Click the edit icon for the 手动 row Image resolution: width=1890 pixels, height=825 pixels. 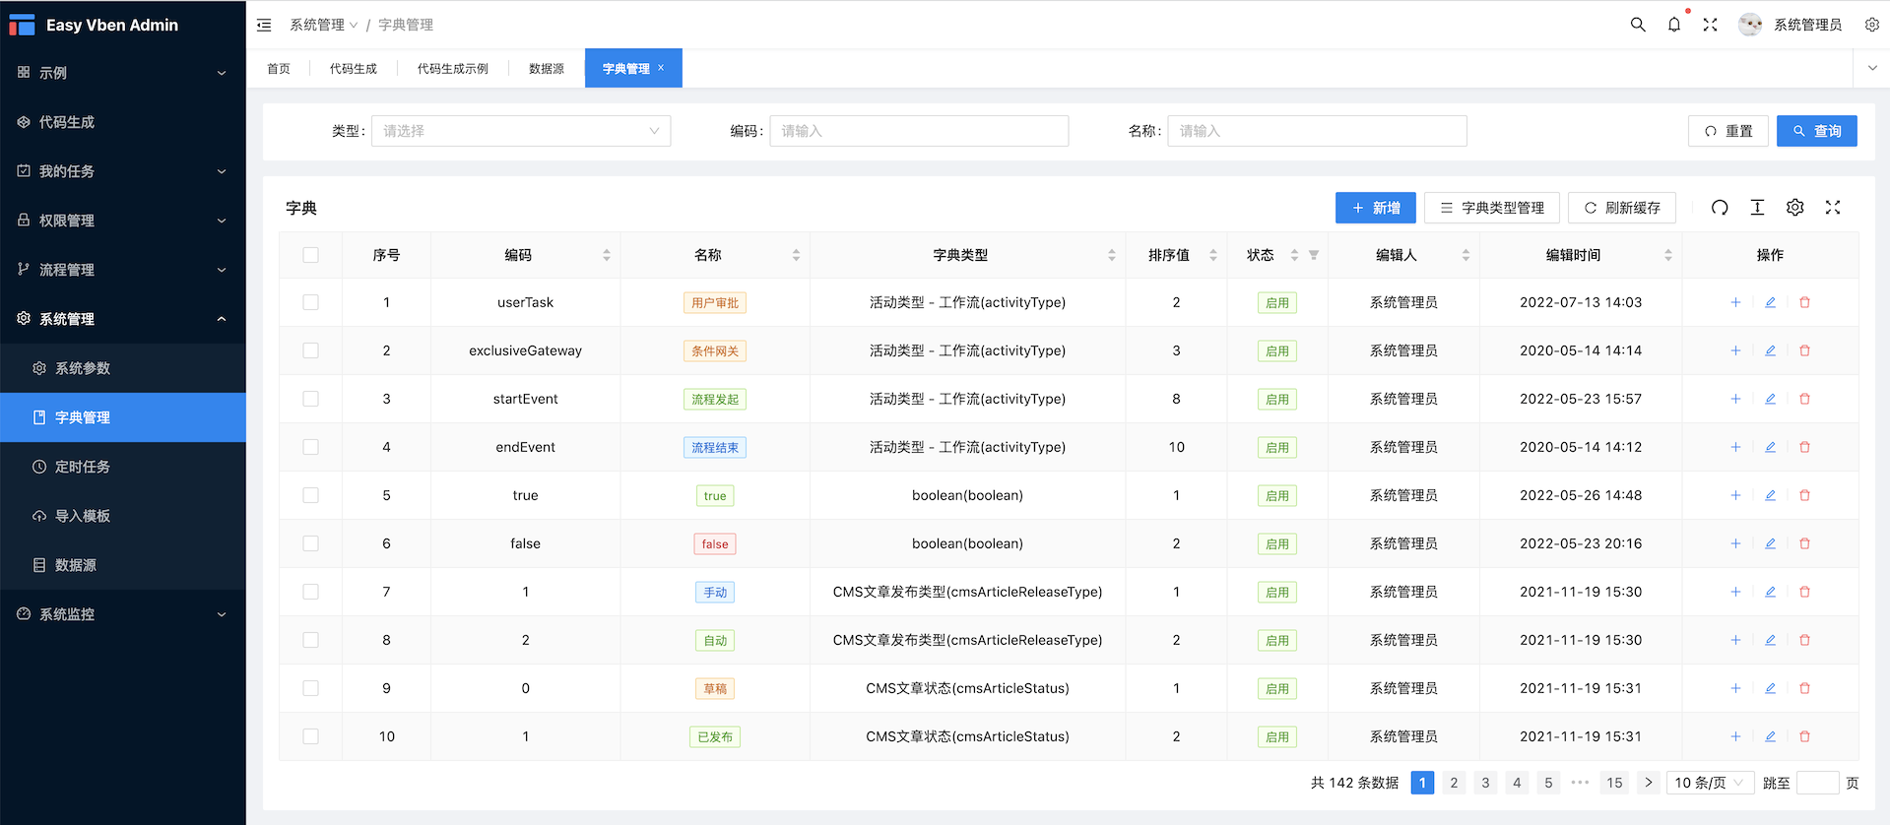tap(1770, 592)
